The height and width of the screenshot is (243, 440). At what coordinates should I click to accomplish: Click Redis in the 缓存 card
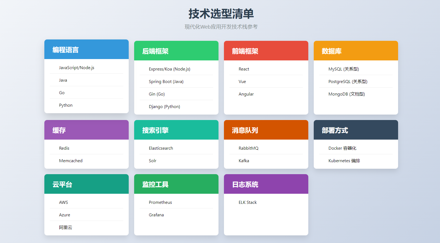pyautogui.click(x=87, y=148)
